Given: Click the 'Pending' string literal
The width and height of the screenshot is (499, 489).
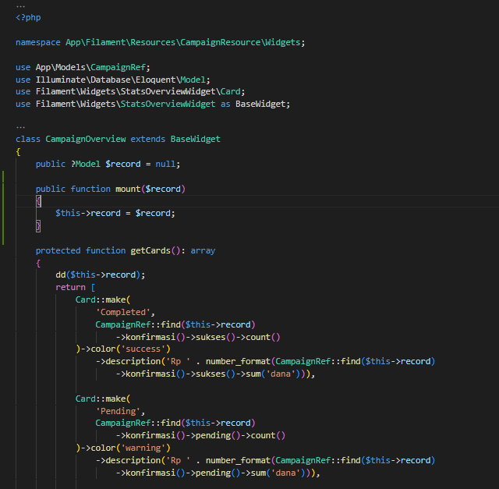Looking at the screenshot, I should (x=118, y=411).
